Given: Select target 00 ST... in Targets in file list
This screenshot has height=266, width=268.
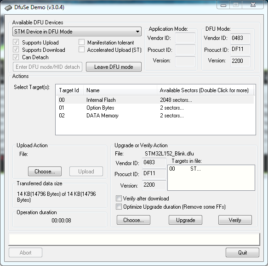Looking at the screenshot, I should click(x=185, y=169).
